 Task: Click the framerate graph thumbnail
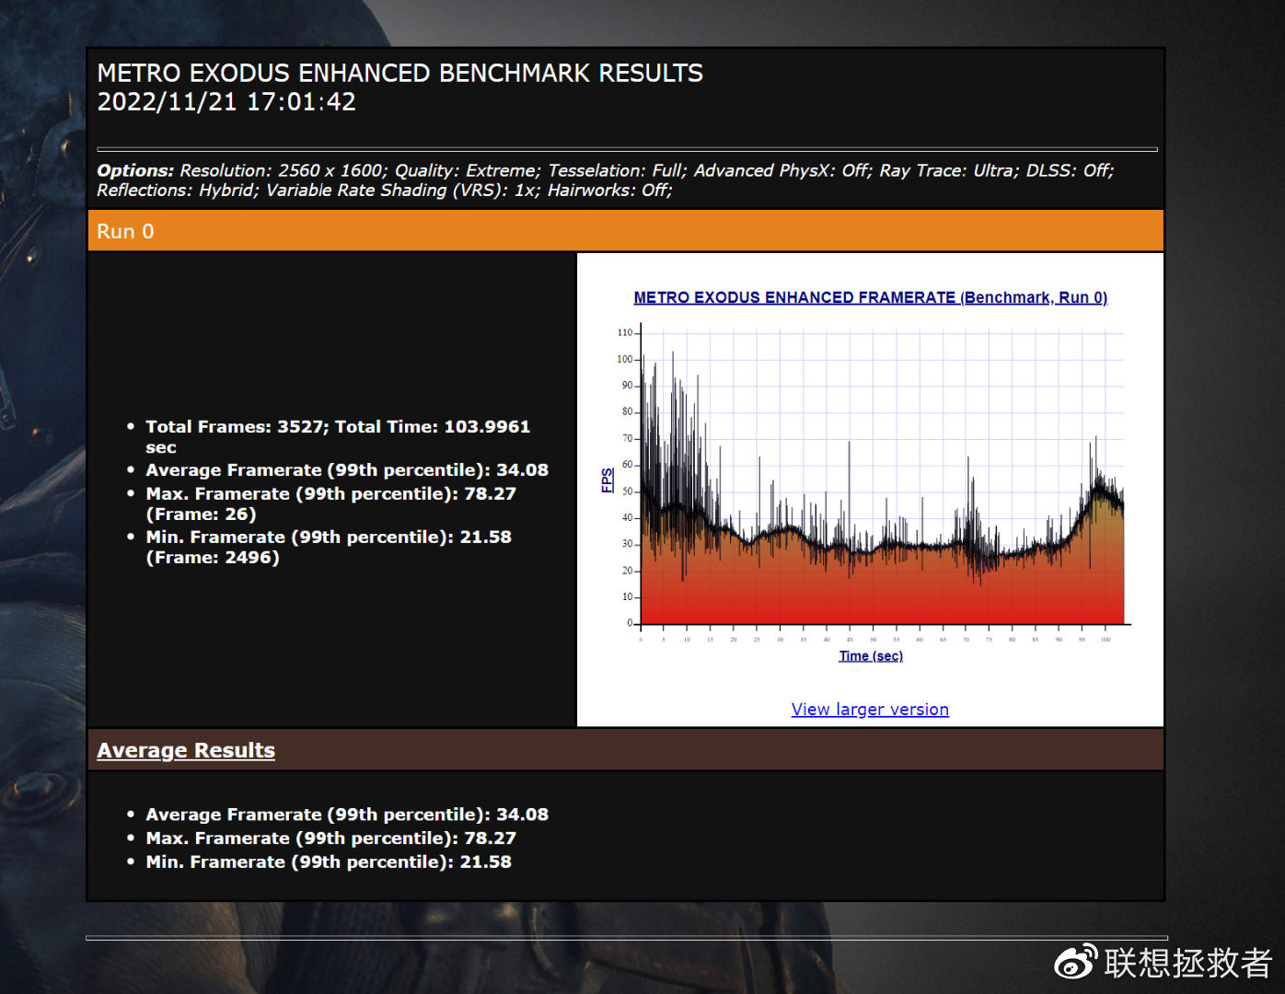click(870, 479)
